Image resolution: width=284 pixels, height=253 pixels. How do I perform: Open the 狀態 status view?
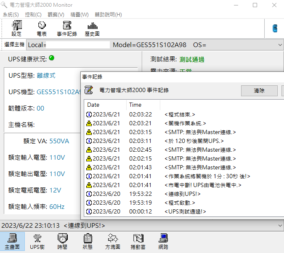tap(88, 242)
